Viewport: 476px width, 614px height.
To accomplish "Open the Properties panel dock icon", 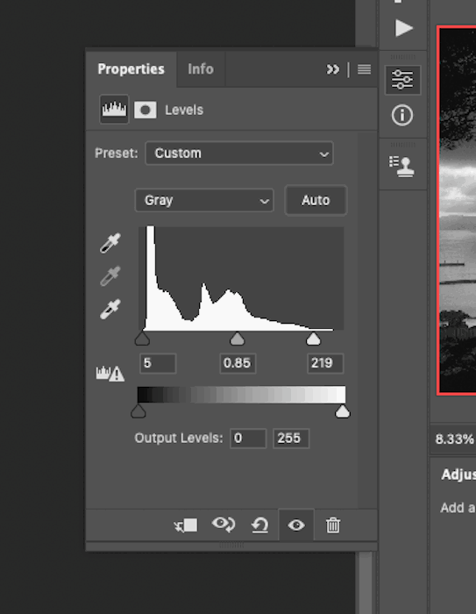I will (x=402, y=80).
